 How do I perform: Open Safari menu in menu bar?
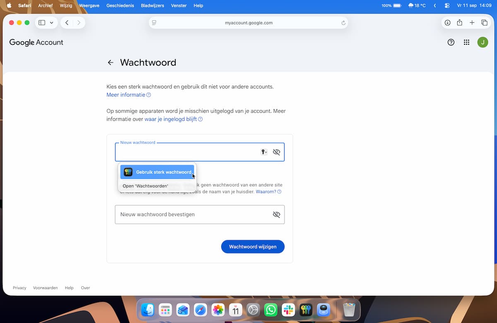[x=24, y=5]
